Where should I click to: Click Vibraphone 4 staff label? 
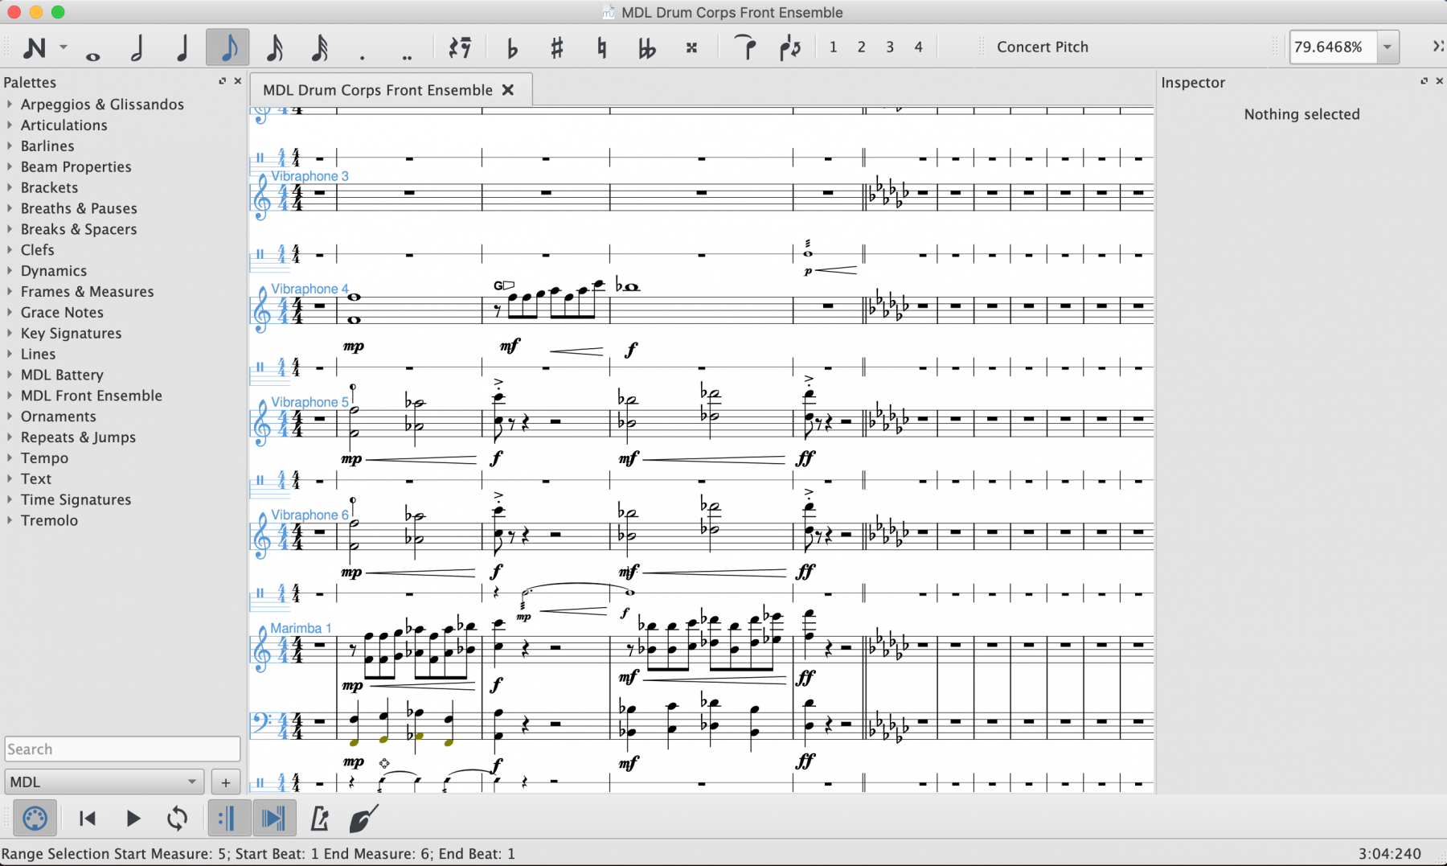click(x=309, y=289)
